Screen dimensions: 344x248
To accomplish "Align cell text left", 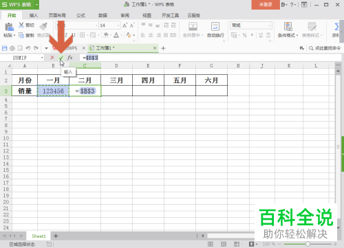I will [x=143, y=35].
